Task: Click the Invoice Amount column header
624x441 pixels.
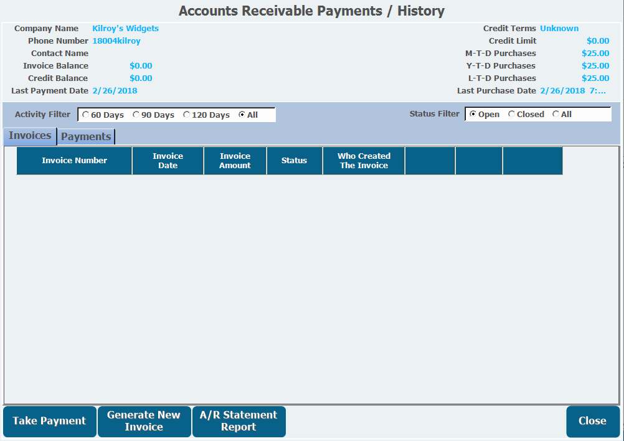Action: pos(235,161)
